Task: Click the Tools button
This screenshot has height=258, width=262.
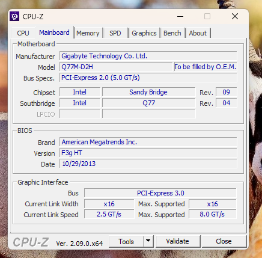Action: tap(126, 242)
